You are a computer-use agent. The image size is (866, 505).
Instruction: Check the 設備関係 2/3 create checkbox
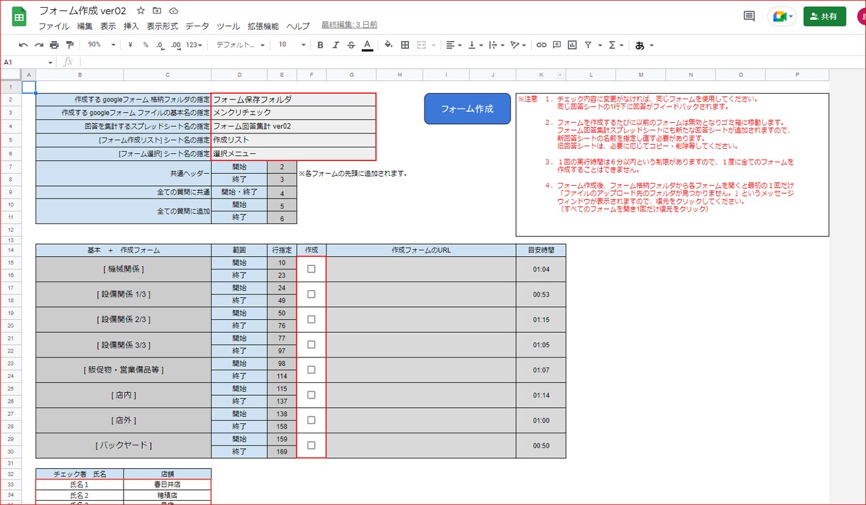pyautogui.click(x=311, y=319)
